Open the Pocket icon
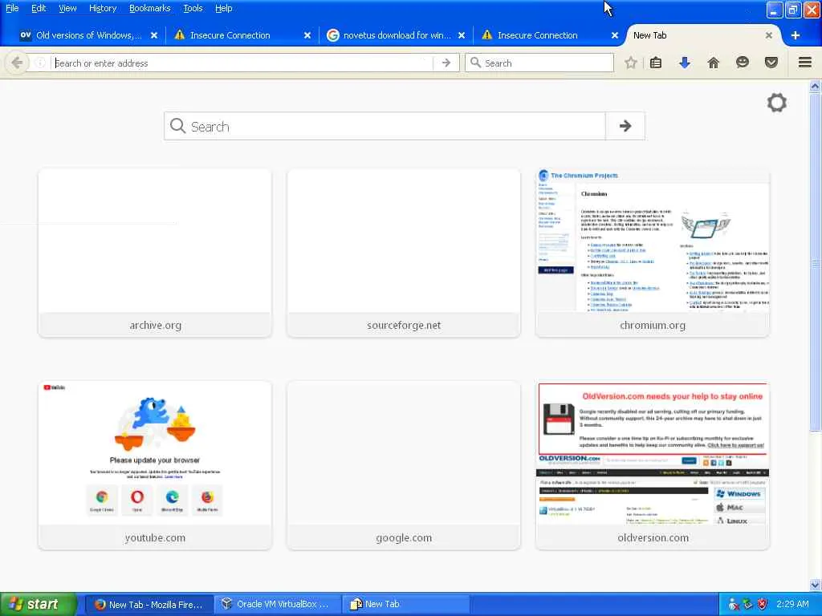Image resolution: width=822 pixels, height=616 pixels. [x=771, y=63]
